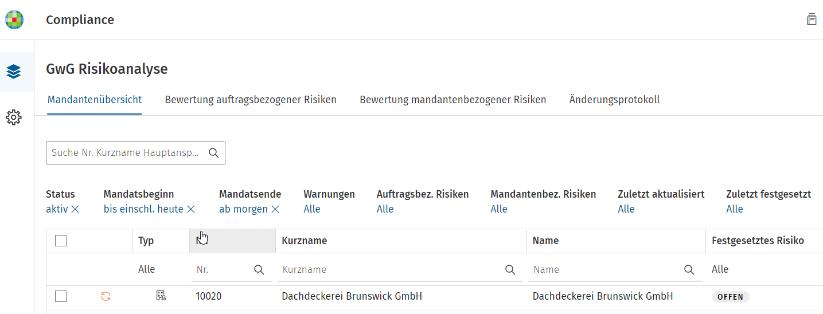Click the search icon in the Kurzname filter
The height and width of the screenshot is (314, 823).
click(x=510, y=270)
